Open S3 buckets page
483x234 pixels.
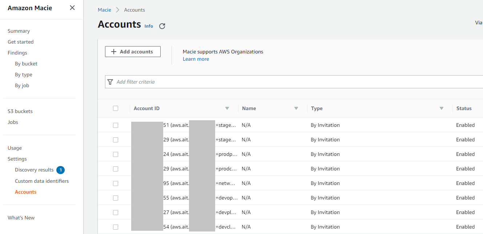point(20,111)
